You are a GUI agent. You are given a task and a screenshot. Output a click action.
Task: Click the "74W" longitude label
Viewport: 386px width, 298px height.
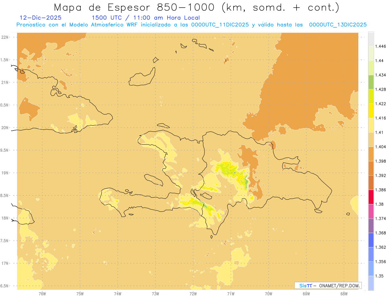pos(118,294)
